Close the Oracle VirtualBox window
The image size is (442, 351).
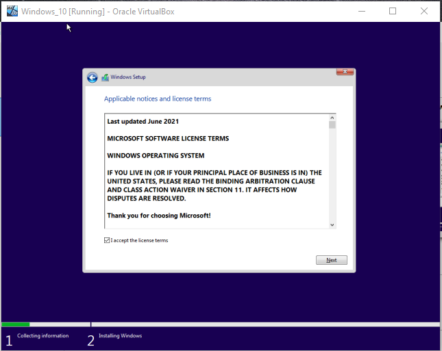[x=424, y=11]
